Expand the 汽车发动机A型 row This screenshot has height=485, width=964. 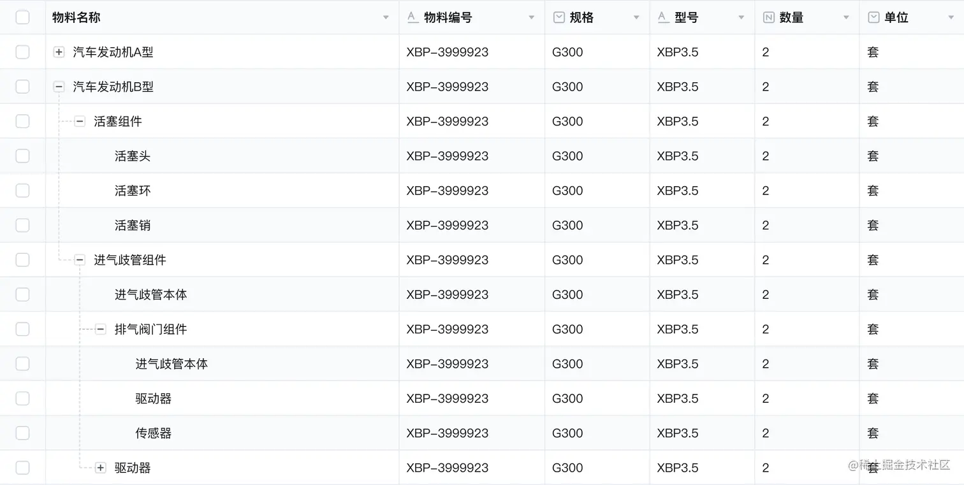tap(59, 52)
